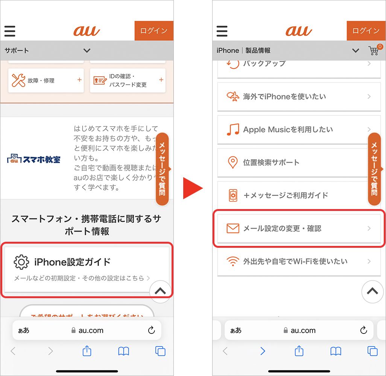
Task: Tap music note icon
Action: point(233,129)
